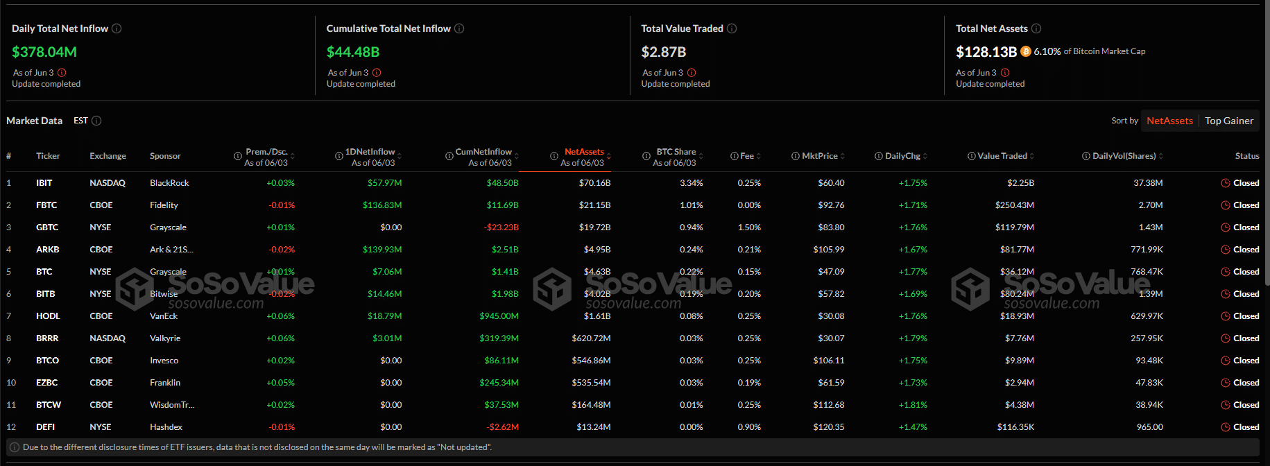Sort table by 1DNetInflow column
1270x466 pixels.
point(400,156)
